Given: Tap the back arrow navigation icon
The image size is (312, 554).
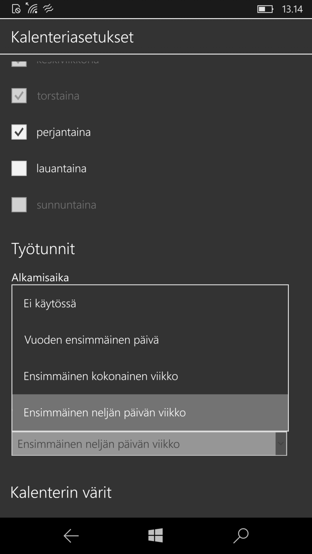Looking at the screenshot, I should [71, 536].
